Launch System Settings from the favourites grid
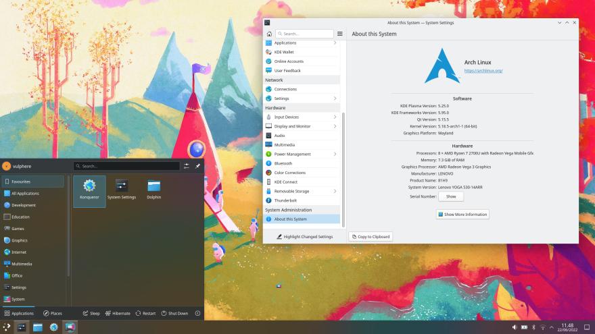This screenshot has height=334, width=595. (x=122, y=190)
